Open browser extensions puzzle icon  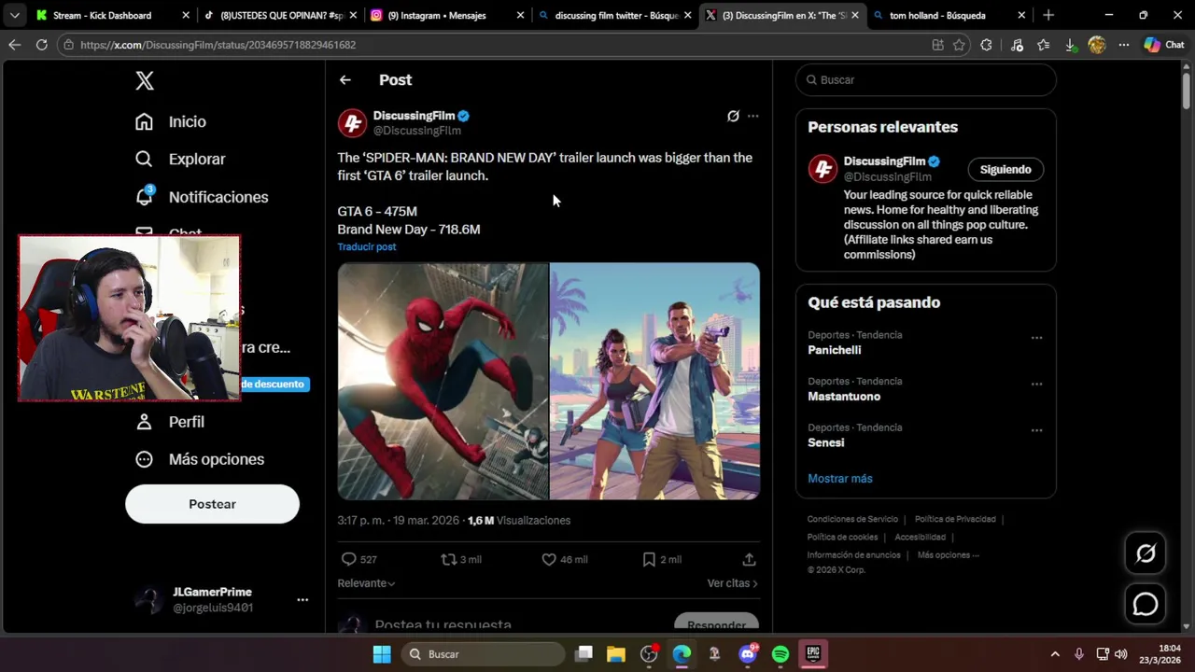tap(986, 45)
